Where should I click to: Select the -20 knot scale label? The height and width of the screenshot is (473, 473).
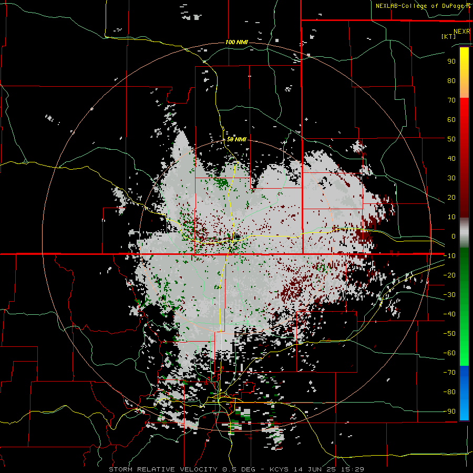(449, 275)
